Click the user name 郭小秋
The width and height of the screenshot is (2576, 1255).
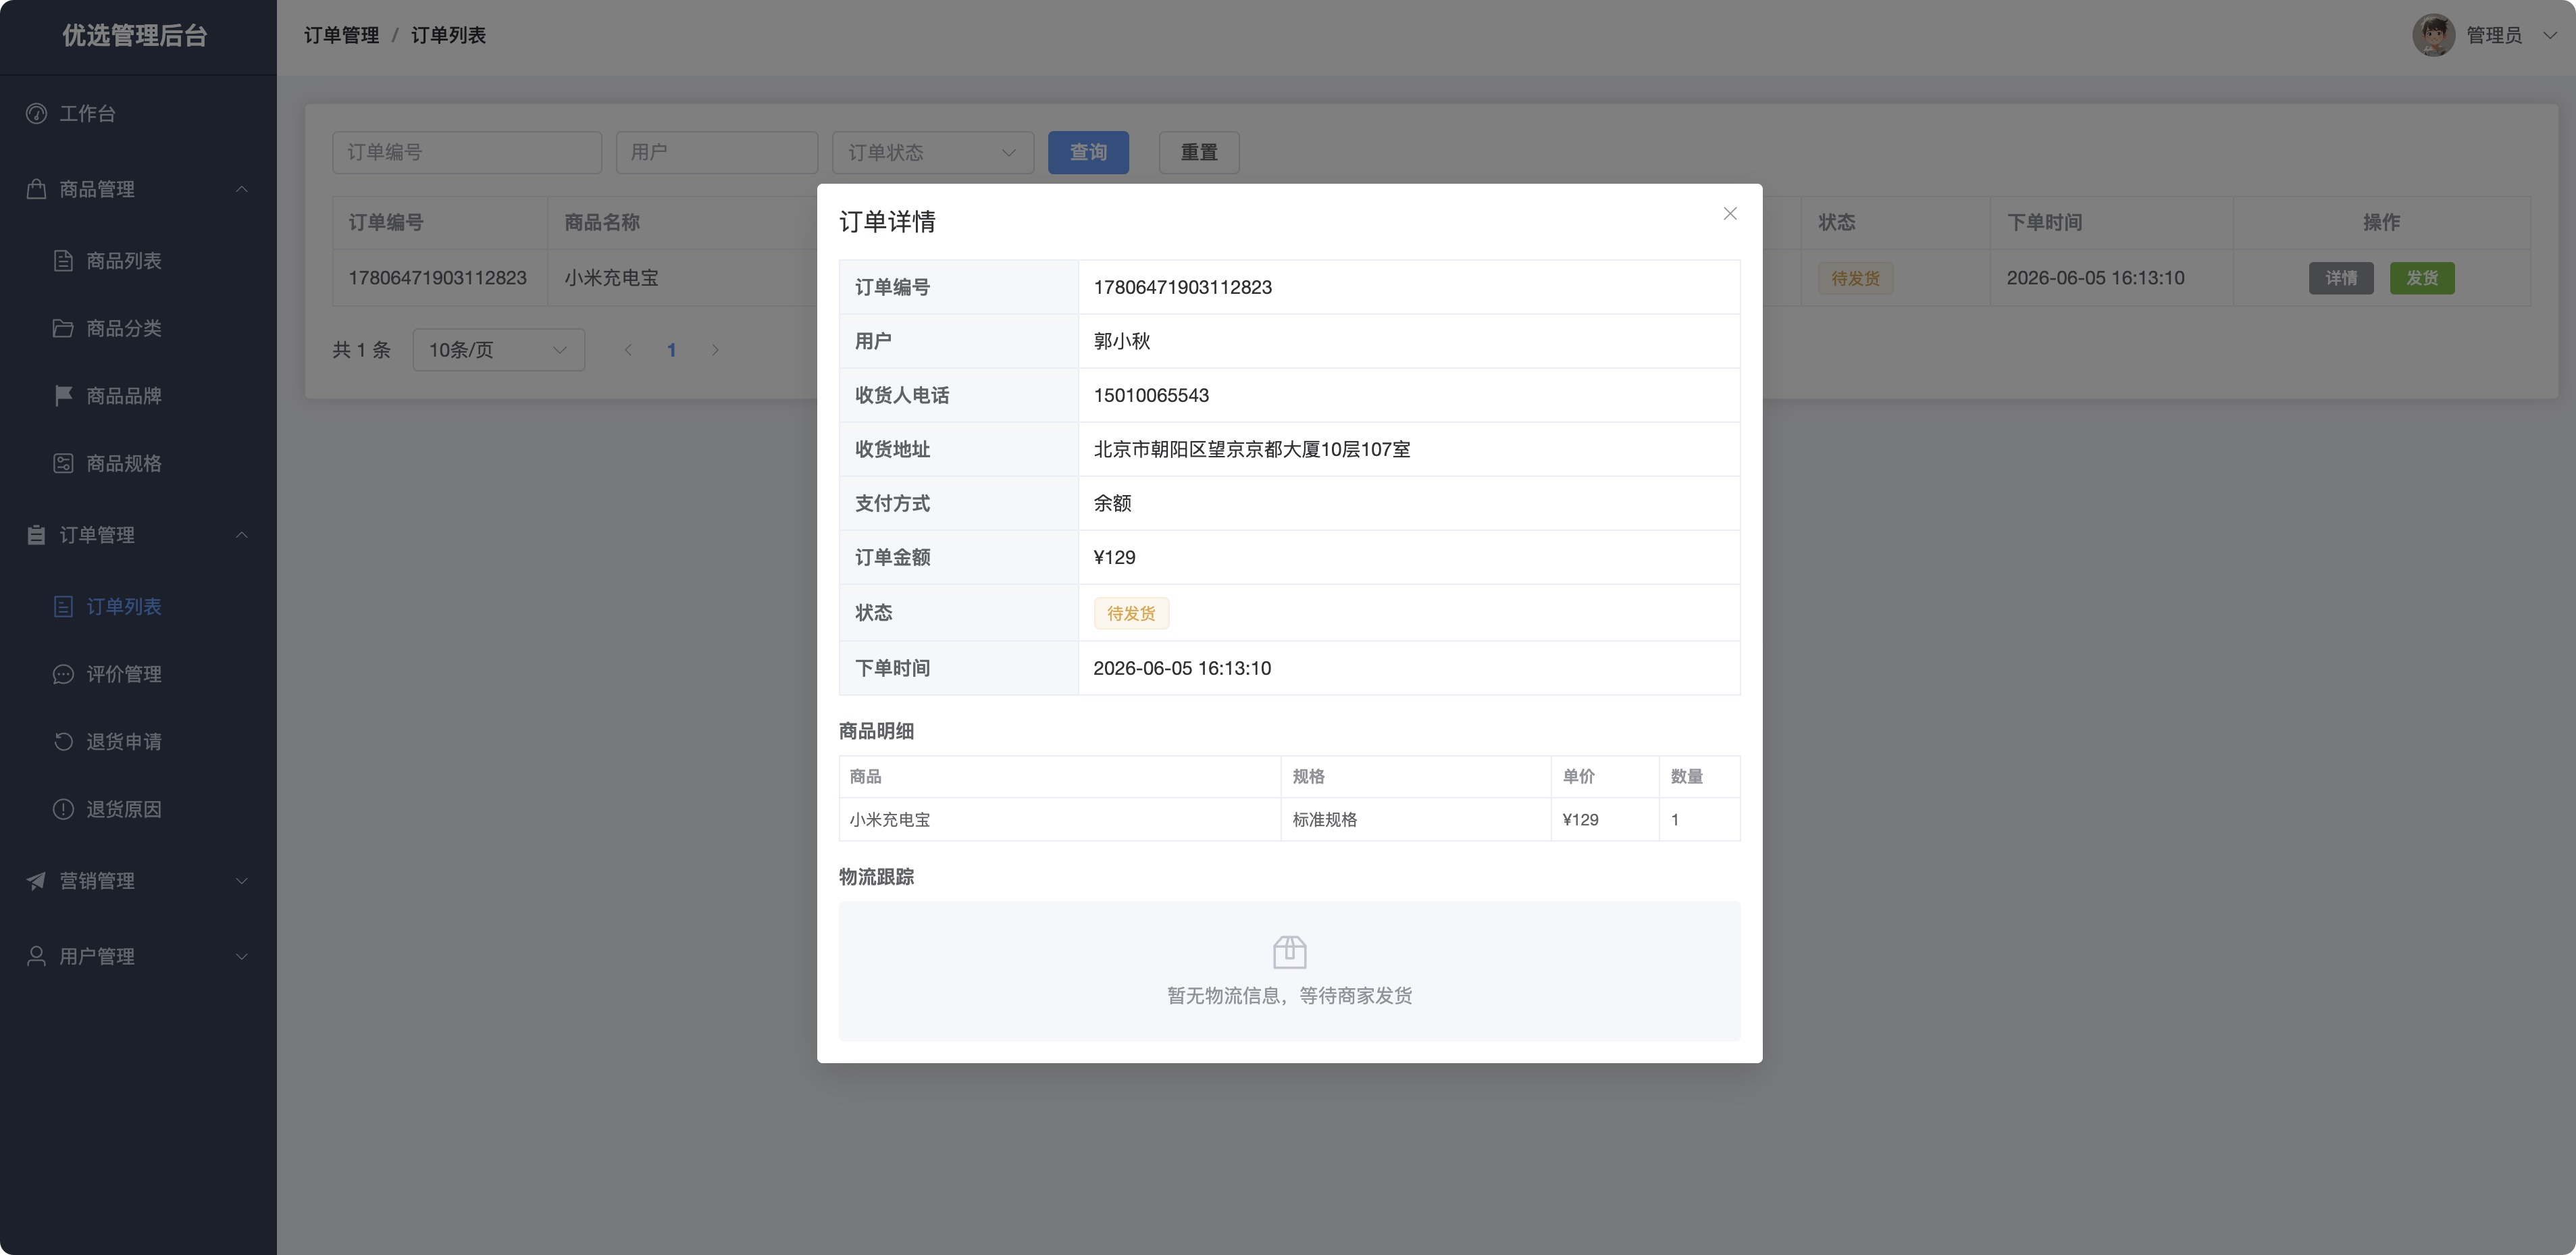pyautogui.click(x=1122, y=341)
